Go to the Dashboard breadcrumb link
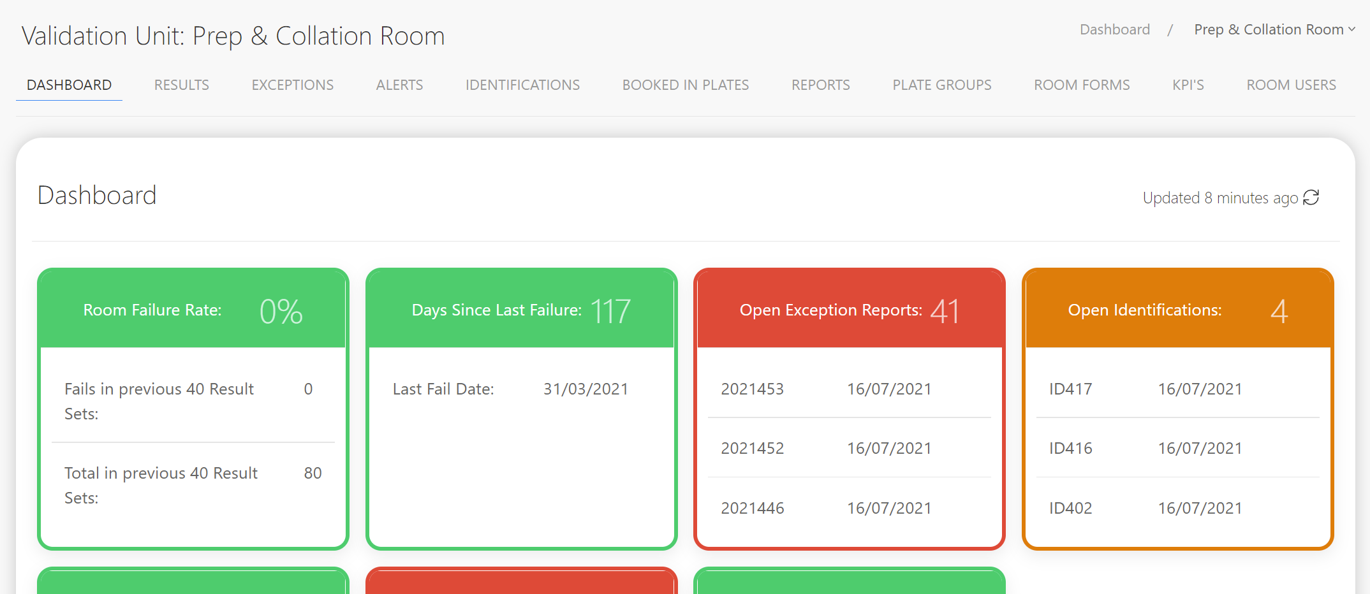Image resolution: width=1370 pixels, height=594 pixels. click(1115, 30)
